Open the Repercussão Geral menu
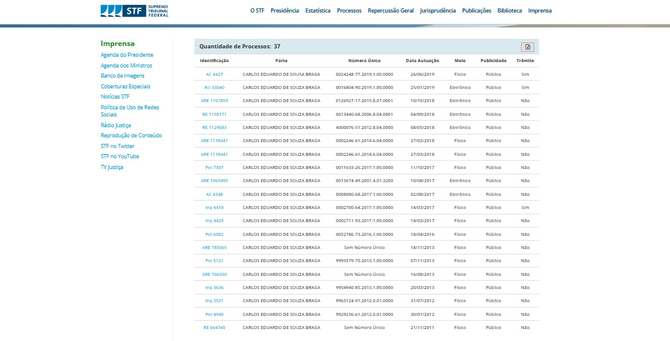The image size is (670, 341). (391, 11)
